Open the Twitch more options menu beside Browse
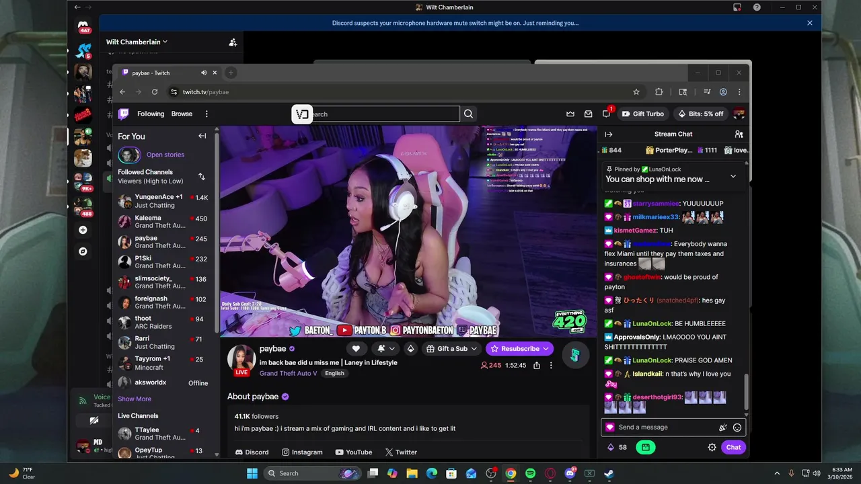 click(207, 114)
